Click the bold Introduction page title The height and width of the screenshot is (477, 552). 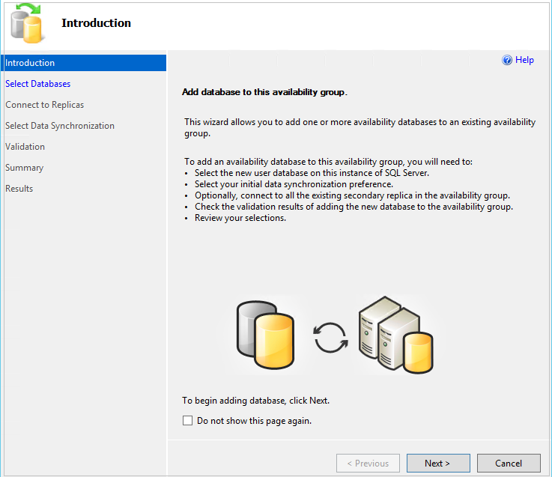96,23
